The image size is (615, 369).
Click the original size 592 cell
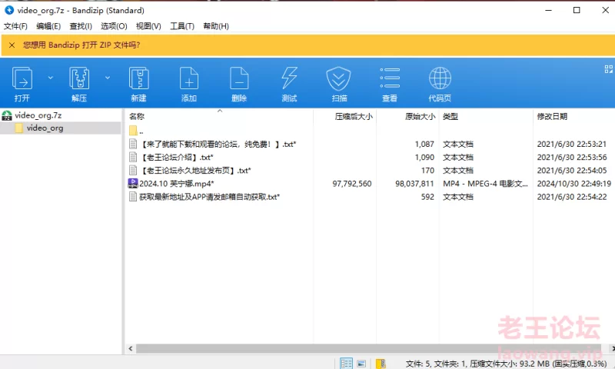[427, 197]
